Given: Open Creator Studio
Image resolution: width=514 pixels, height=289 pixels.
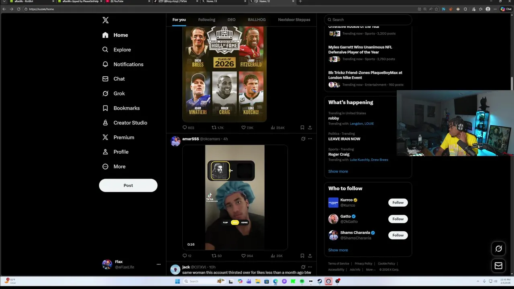Looking at the screenshot, I should pyautogui.click(x=124, y=123).
